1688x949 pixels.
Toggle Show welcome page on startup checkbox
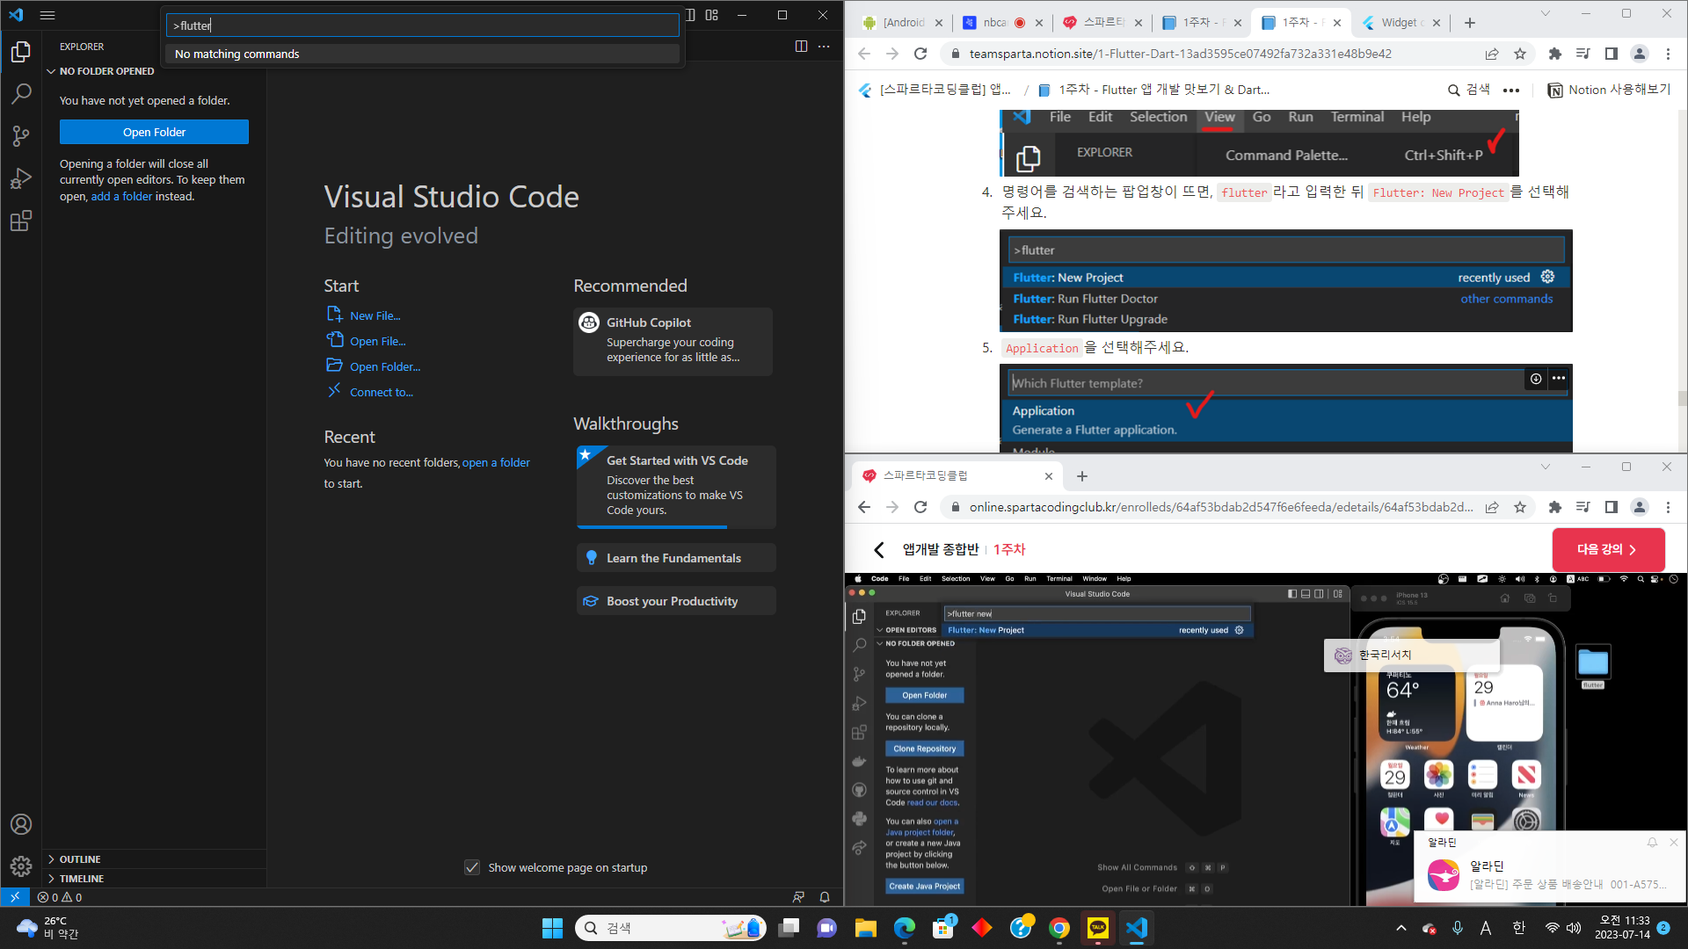tap(472, 867)
